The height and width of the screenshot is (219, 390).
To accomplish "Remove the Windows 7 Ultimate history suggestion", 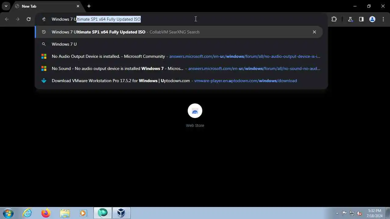I will (x=314, y=32).
